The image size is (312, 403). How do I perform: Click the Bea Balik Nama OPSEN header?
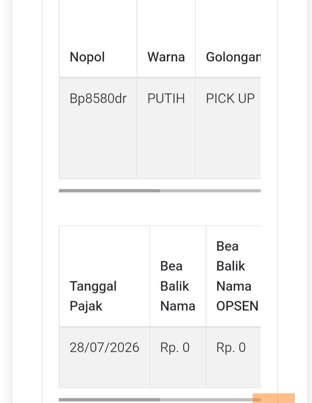pos(237,276)
